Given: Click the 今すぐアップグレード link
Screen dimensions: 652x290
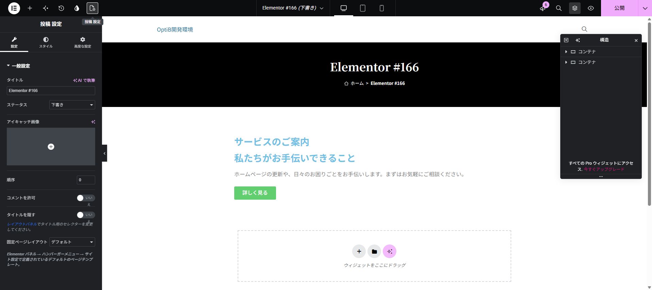Looking at the screenshot, I should coord(604,169).
